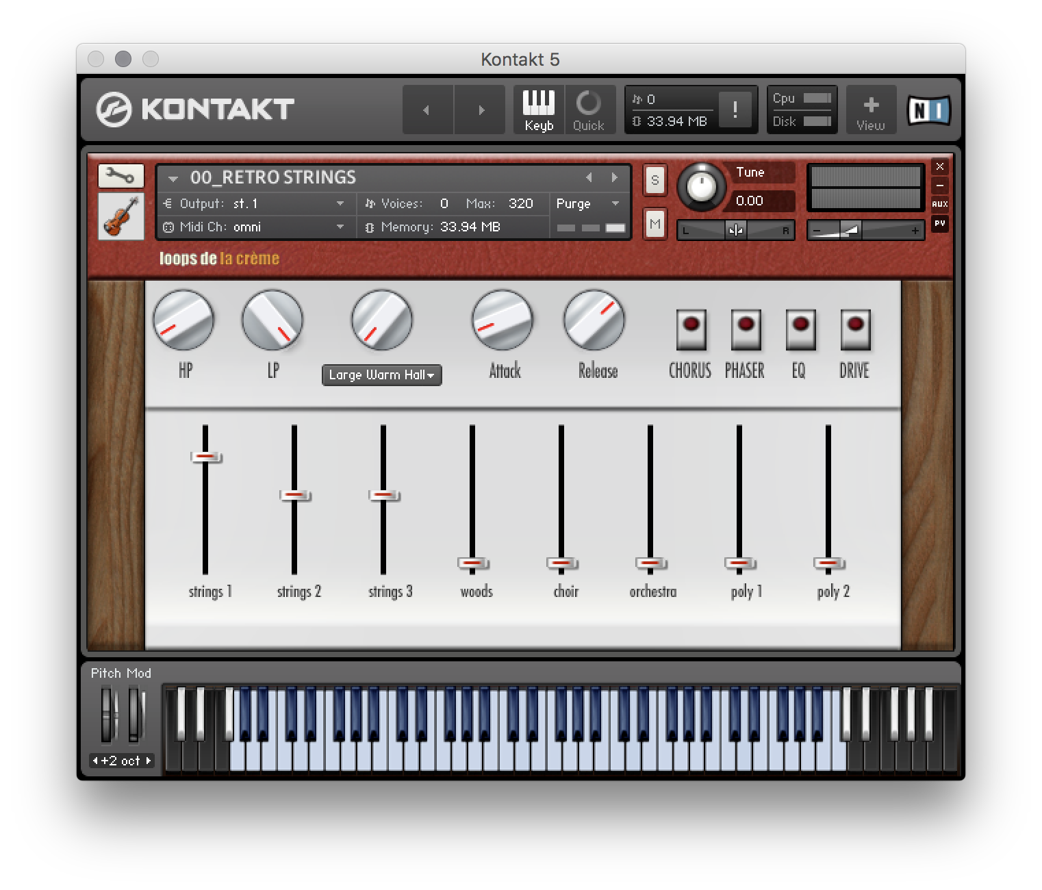1042x890 pixels.
Task: Click the Tune knob
Action: click(702, 186)
